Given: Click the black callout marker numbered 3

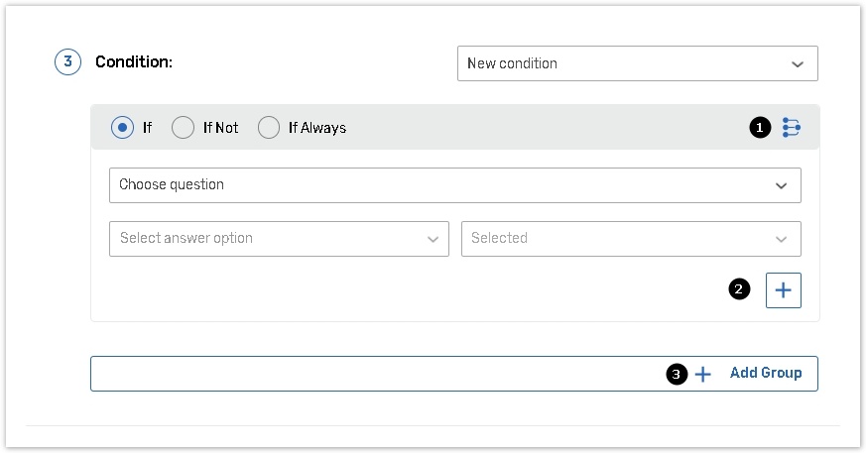Looking at the screenshot, I should click(x=677, y=374).
